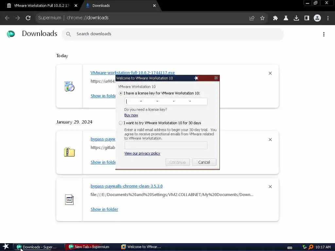Select the Downloads browser tab
This screenshot has height=251, width=335.
point(120,6)
